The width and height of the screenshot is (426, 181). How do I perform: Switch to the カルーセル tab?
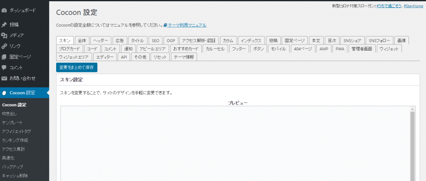215,49
